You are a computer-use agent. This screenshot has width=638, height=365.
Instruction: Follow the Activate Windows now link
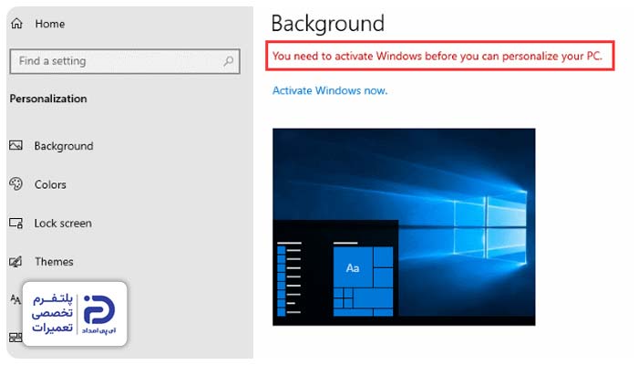pyautogui.click(x=330, y=90)
